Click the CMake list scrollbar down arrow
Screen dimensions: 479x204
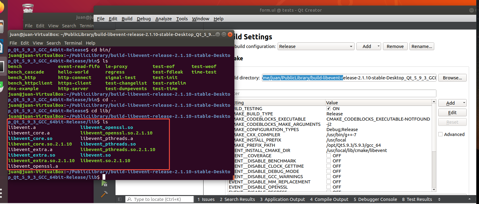[434, 190]
